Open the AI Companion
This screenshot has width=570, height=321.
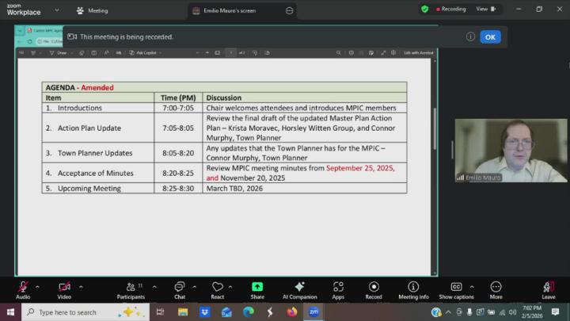point(299,287)
